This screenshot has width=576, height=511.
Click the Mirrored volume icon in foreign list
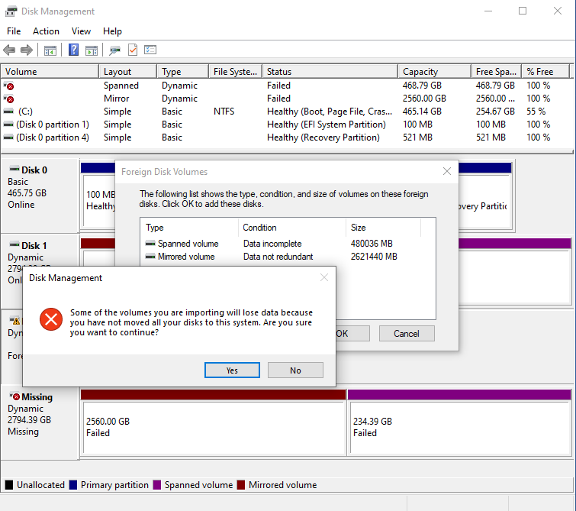click(150, 257)
